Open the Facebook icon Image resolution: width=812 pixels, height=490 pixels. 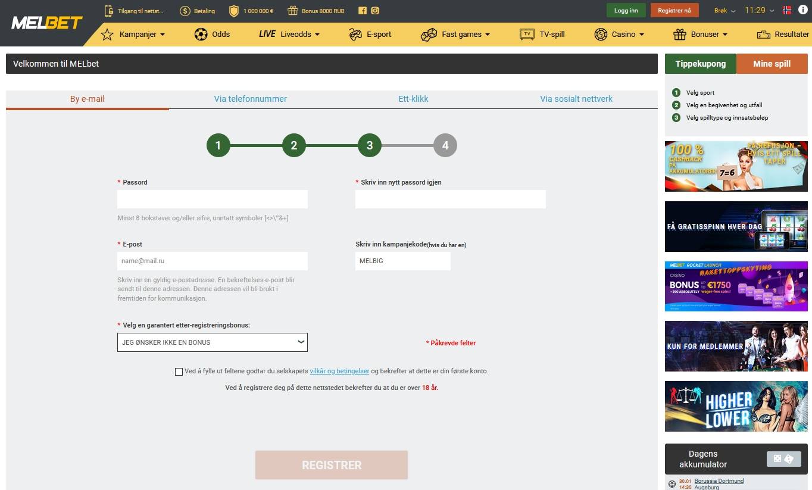tap(363, 11)
